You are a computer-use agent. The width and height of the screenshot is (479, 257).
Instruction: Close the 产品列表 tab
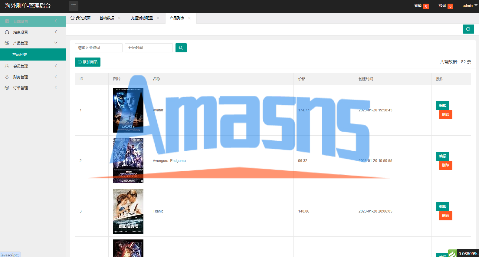click(189, 18)
